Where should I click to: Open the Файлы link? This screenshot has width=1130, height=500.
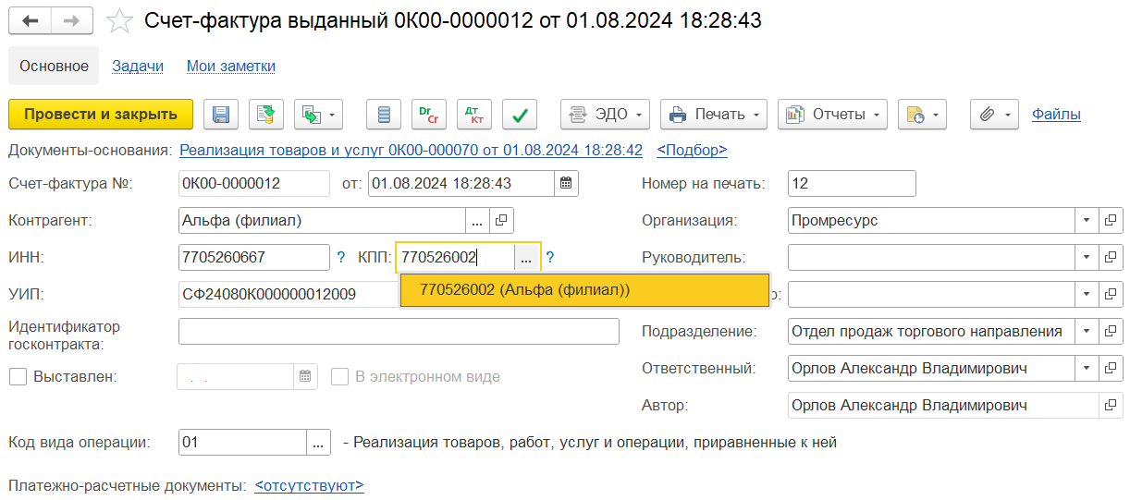pyautogui.click(x=1056, y=115)
